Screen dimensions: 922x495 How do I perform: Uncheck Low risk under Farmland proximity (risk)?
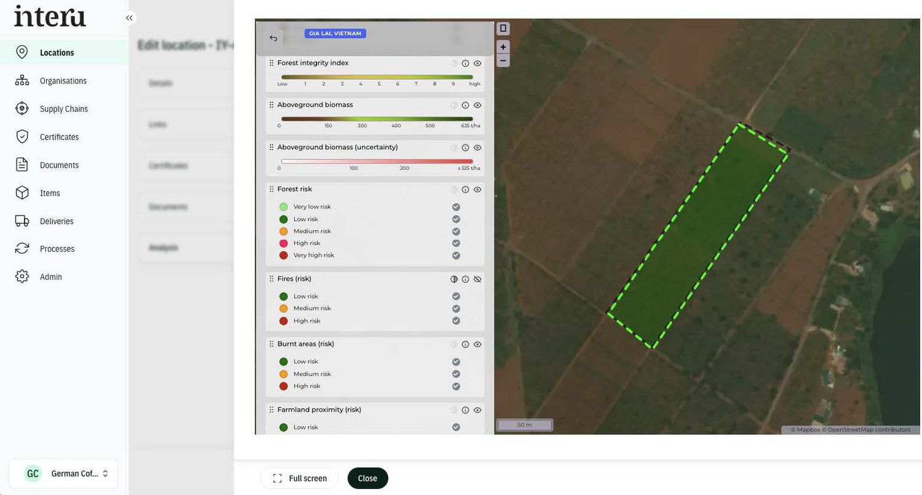point(456,427)
